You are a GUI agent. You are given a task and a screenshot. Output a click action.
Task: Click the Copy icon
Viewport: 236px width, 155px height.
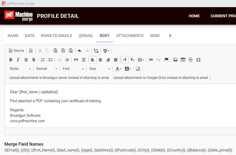tap(48, 51)
